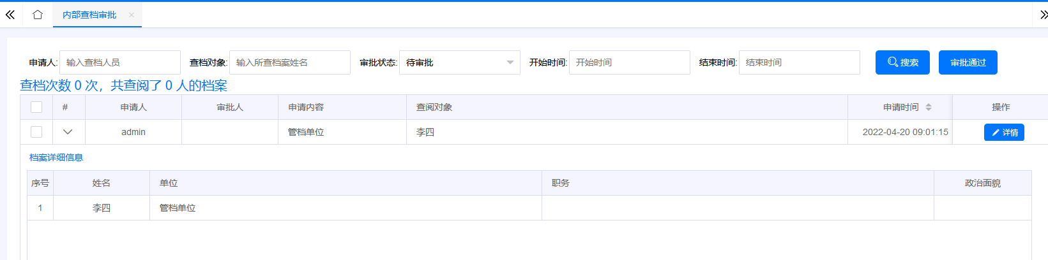The height and width of the screenshot is (260, 1048).
Task: Click the 档案详细信息 label
Action: point(56,157)
